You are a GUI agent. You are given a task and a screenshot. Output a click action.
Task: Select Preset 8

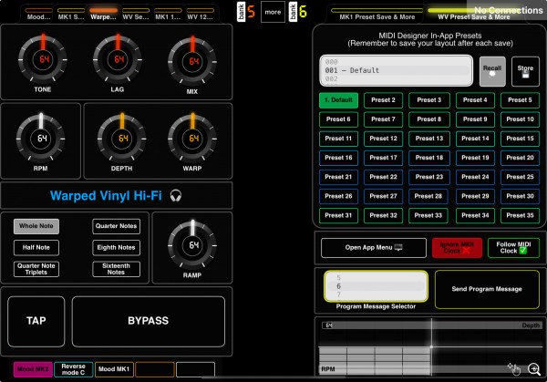[429, 119]
